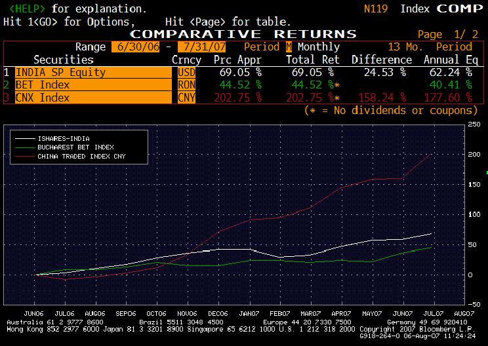Image resolution: width=488 pixels, height=346 pixels.
Task: Change the USD currency field
Action: 187,73
